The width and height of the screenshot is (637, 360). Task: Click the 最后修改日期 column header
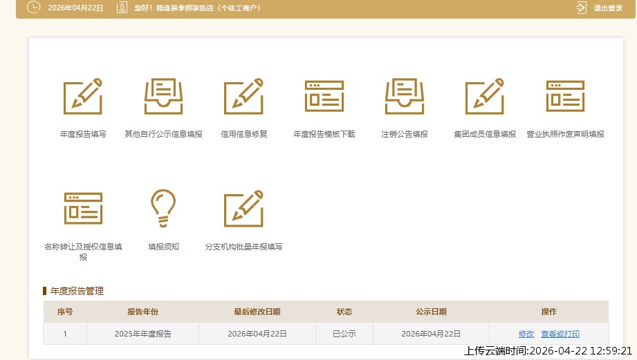click(257, 312)
